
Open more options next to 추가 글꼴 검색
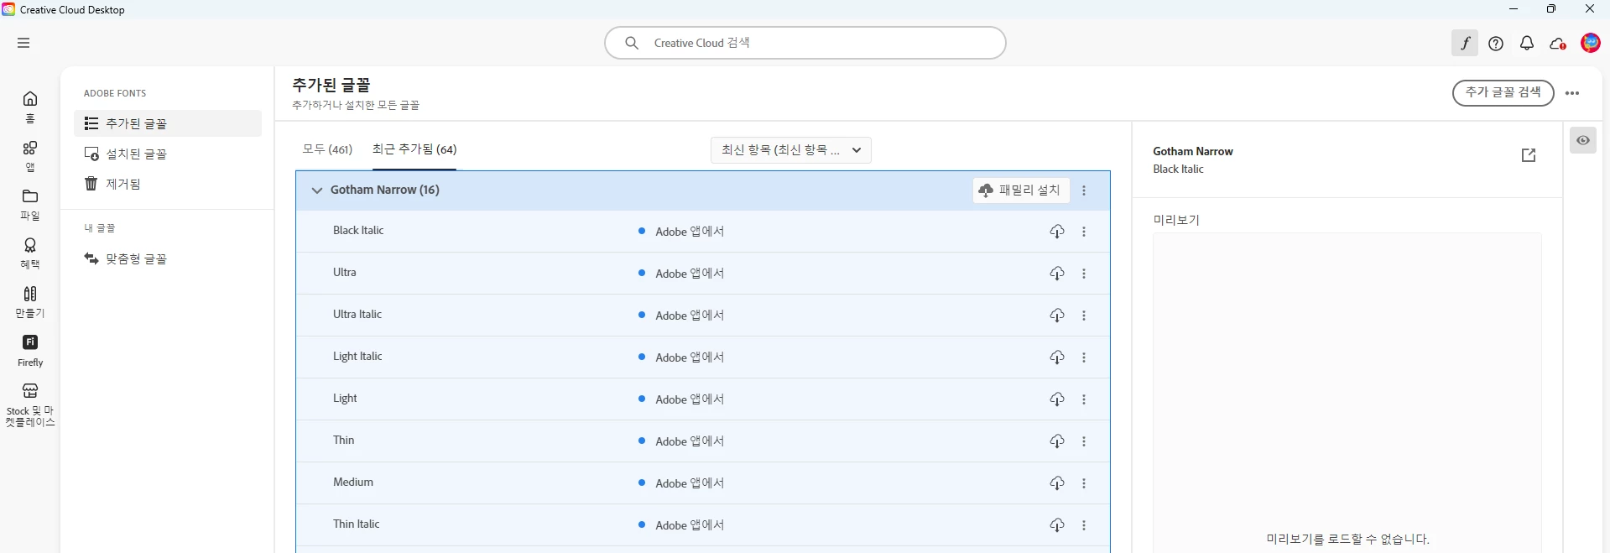click(1572, 93)
